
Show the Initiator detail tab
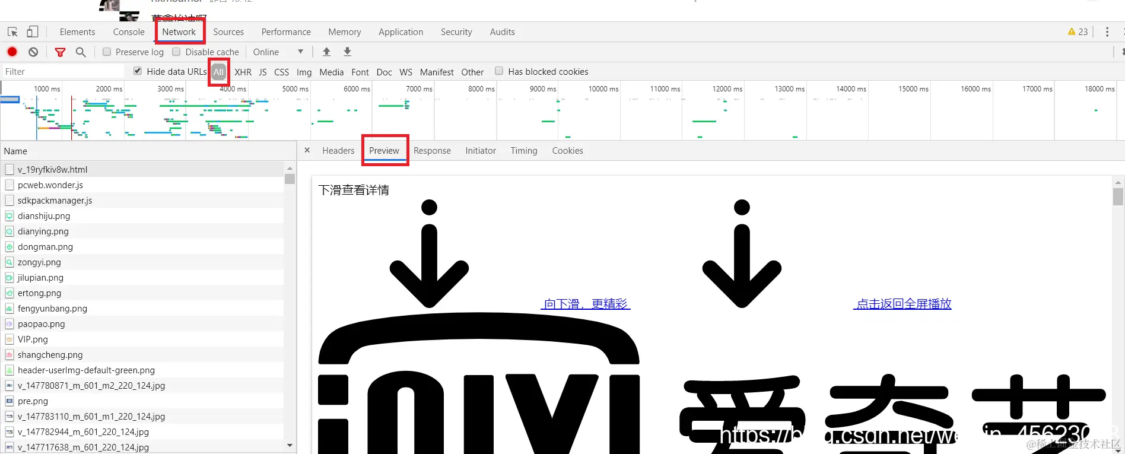481,151
